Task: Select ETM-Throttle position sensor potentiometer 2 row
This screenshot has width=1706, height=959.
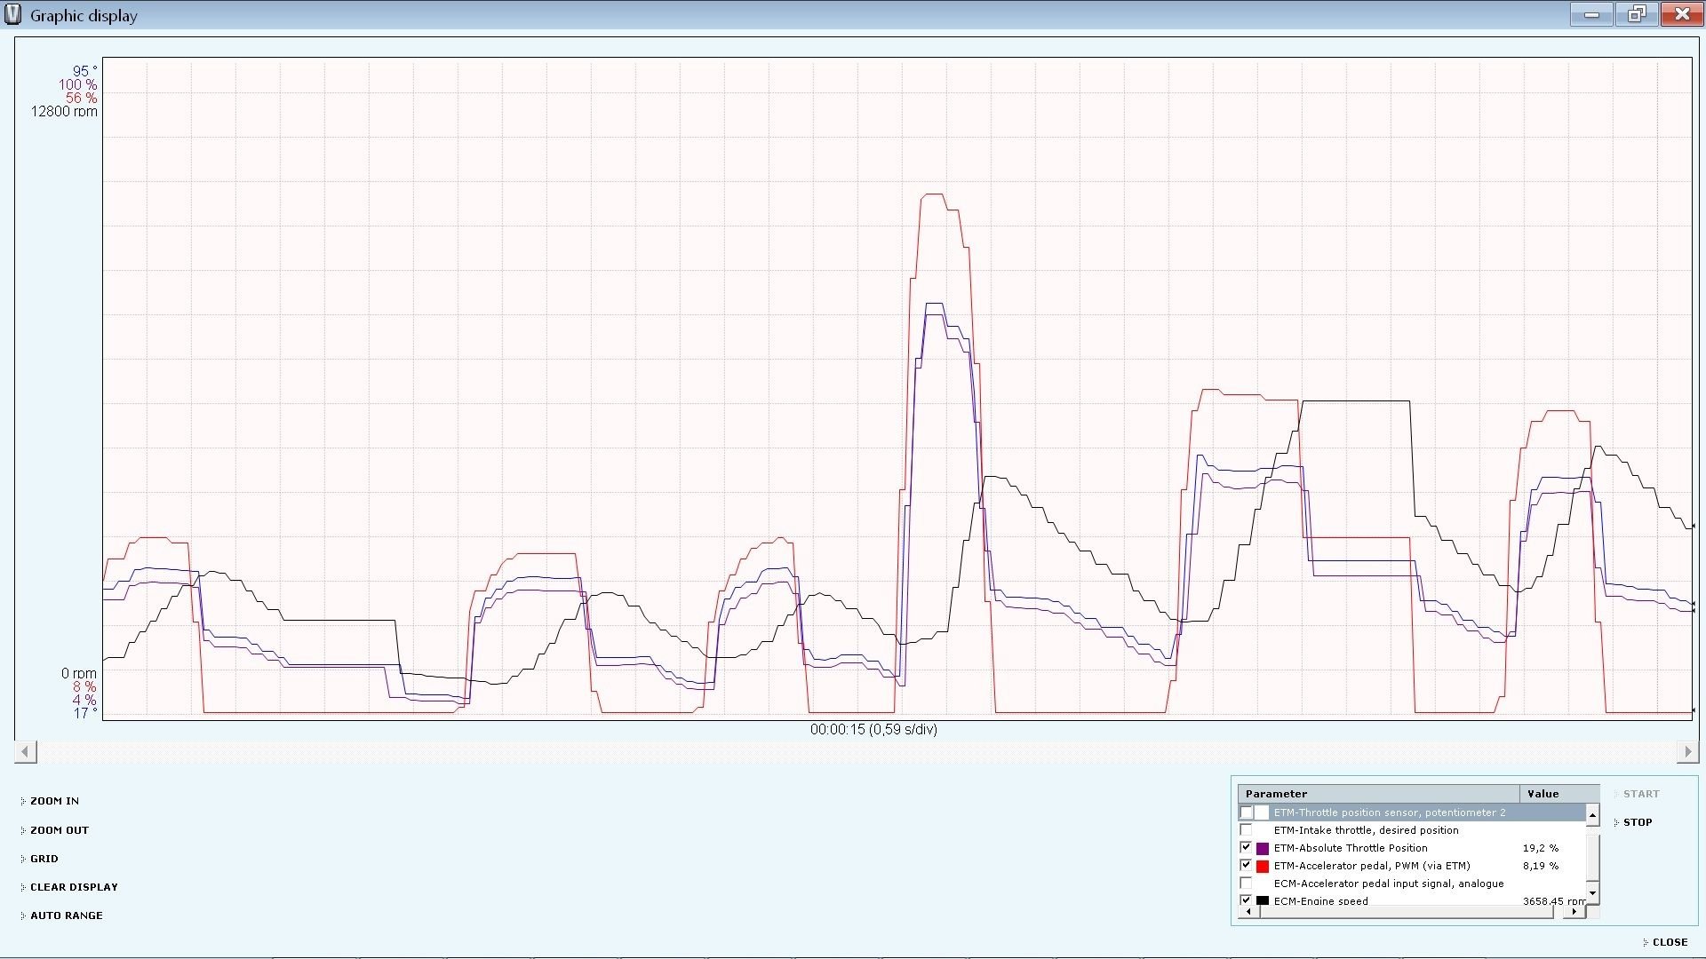Action: click(1389, 812)
